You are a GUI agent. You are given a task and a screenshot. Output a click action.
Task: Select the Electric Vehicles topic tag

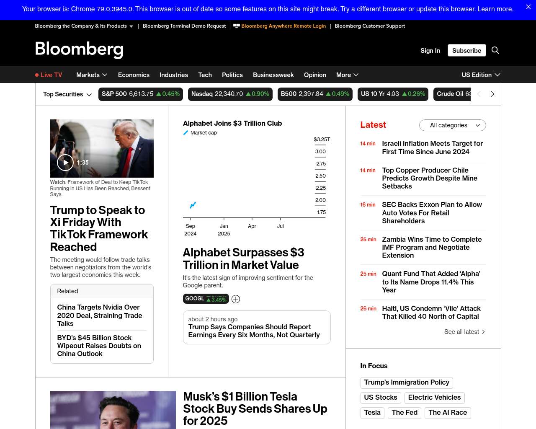point(434,398)
